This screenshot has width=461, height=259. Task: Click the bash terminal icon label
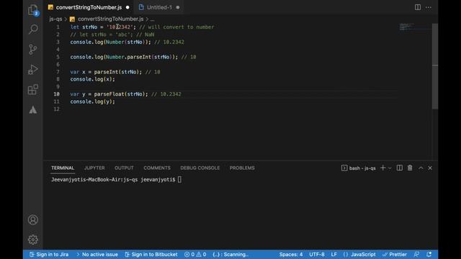point(359,168)
